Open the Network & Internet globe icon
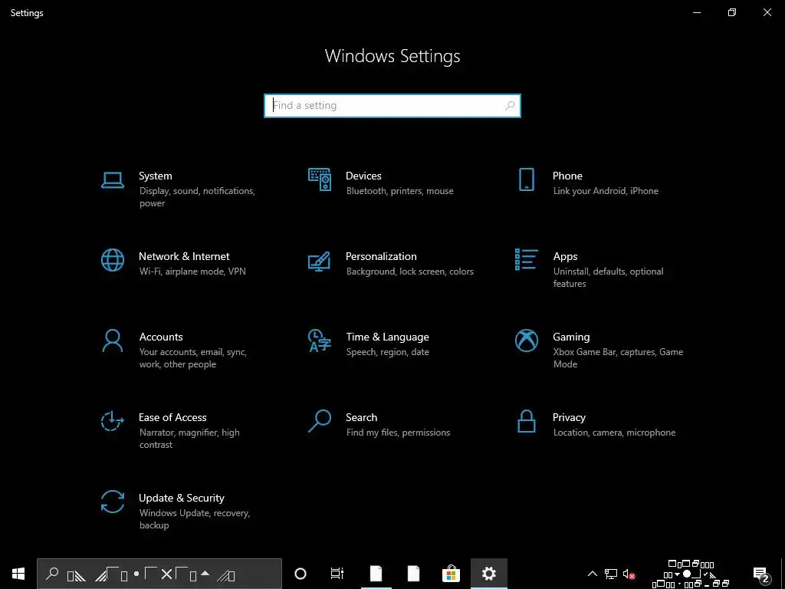The image size is (785, 589). pos(112,260)
